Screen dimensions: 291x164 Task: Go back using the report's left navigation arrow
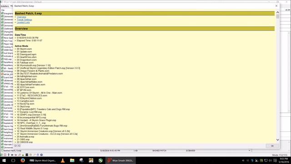pos(16,146)
